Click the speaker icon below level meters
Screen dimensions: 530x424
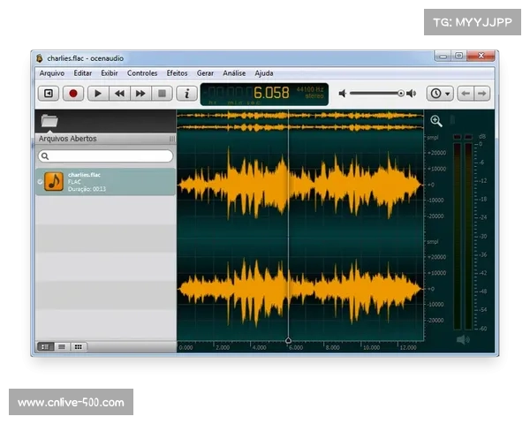coord(463,339)
